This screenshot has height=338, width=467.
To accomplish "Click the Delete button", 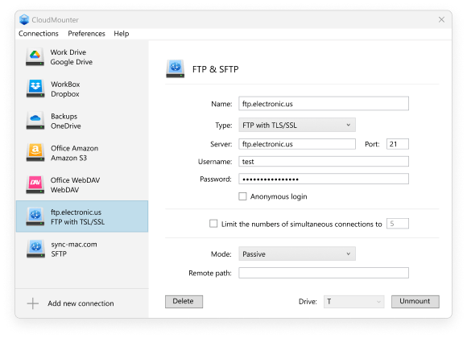I will tap(184, 301).
